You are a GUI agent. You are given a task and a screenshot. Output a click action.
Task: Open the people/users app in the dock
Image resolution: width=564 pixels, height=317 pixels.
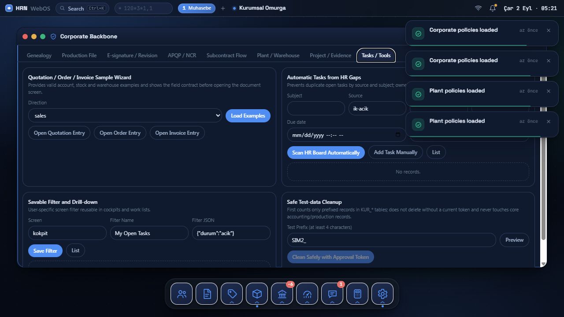pyautogui.click(x=182, y=294)
